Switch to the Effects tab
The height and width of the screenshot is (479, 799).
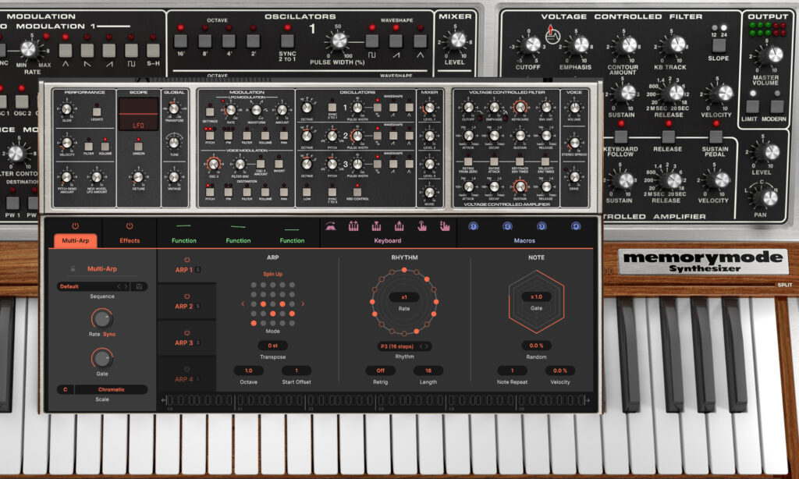click(130, 240)
